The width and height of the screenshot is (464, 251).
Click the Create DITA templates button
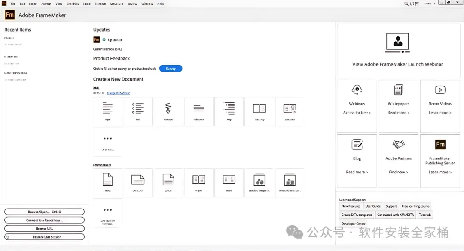357,215
